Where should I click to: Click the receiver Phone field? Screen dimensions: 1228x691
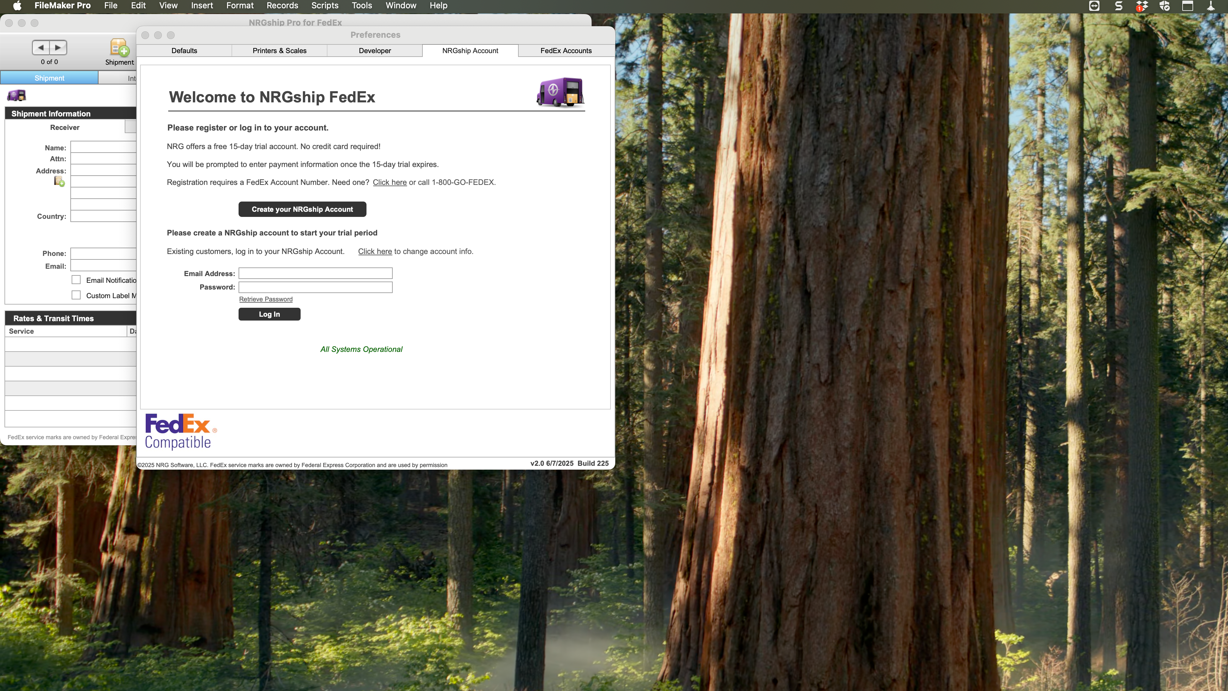tap(103, 254)
